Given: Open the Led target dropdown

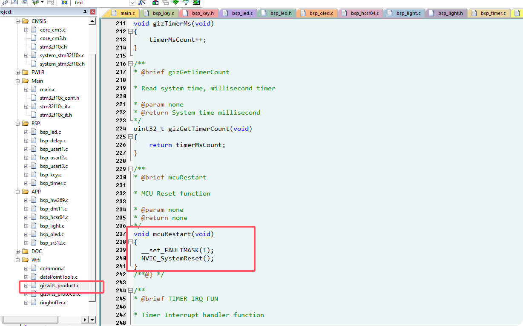Looking at the screenshot, I should pos(132,3).
